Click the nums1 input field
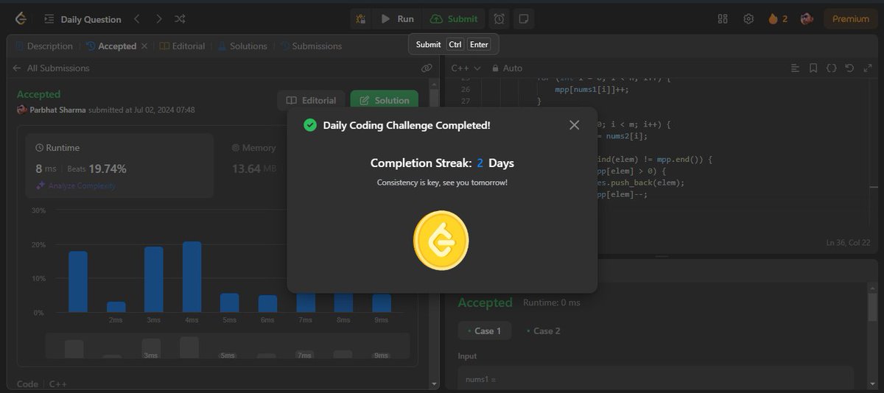 656,378
